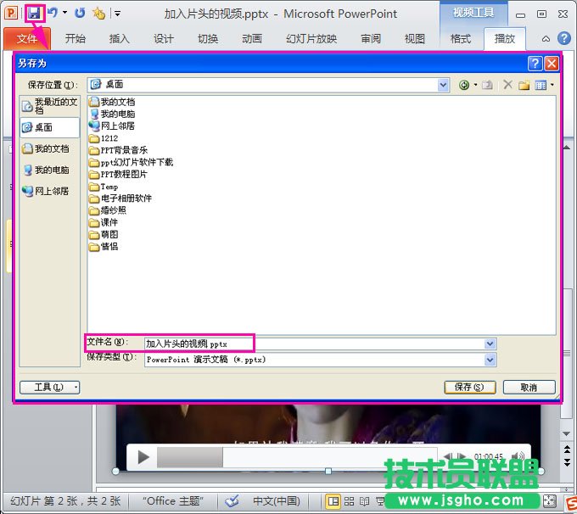Select the 1212 folder
The image size is (577, 514).
(x=104, y=138)
